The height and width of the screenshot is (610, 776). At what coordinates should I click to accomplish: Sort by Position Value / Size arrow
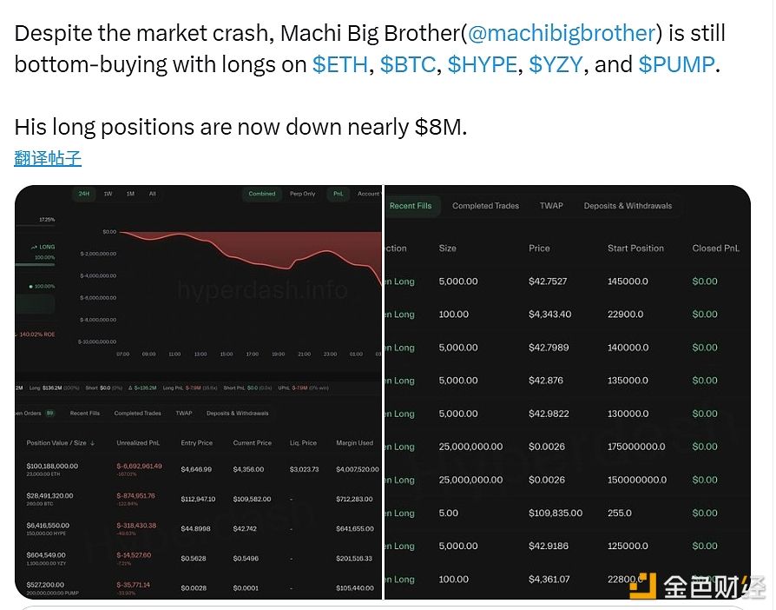tap(93, 443)
